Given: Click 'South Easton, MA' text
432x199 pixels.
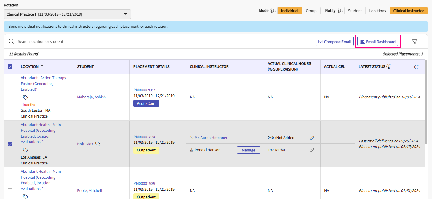Looking at the screenshot, I should 36,110.
